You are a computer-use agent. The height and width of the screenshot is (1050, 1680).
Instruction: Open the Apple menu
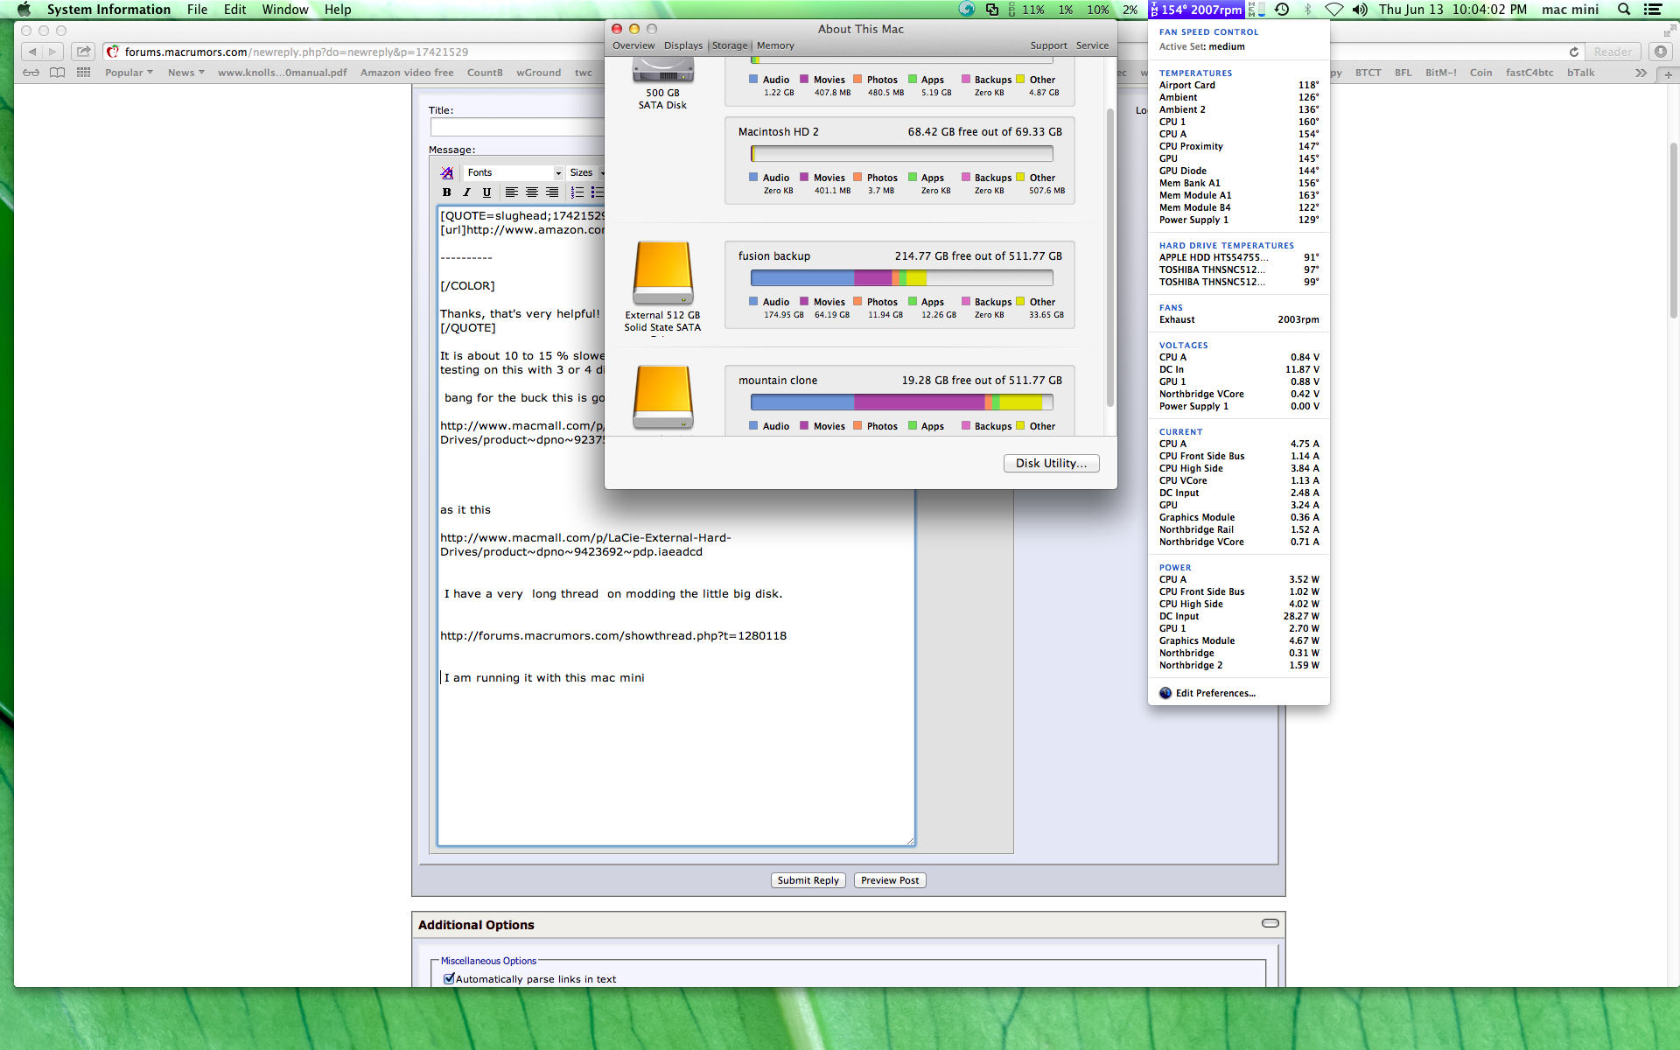[x=24, y=10]
